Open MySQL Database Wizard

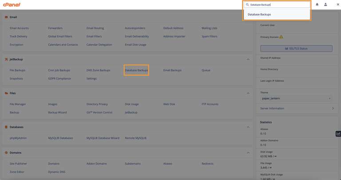tap(103, 138)
